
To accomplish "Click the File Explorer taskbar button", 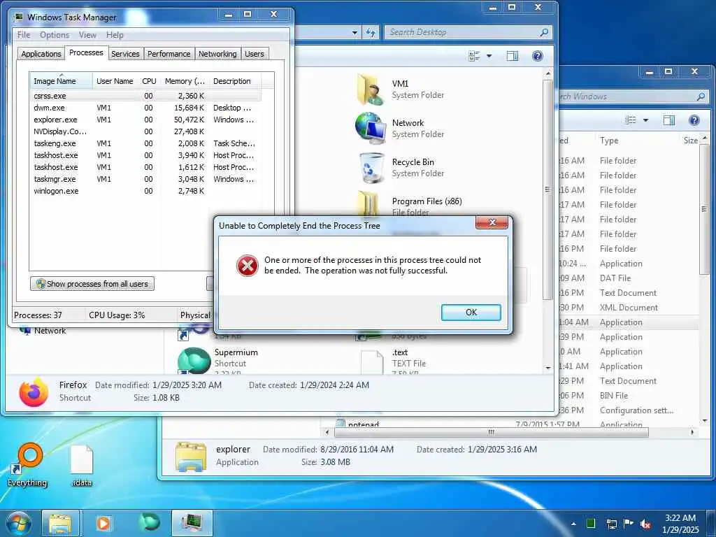I will pos(61,523).
